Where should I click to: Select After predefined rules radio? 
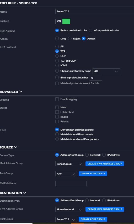pos(90,31)
